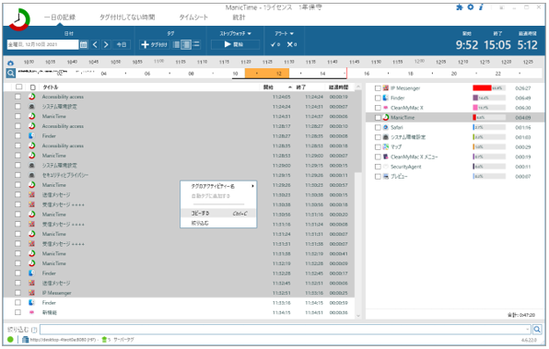
Task: Click the Finder icon in the 11:33:16 row
Action: coord(31,302)
